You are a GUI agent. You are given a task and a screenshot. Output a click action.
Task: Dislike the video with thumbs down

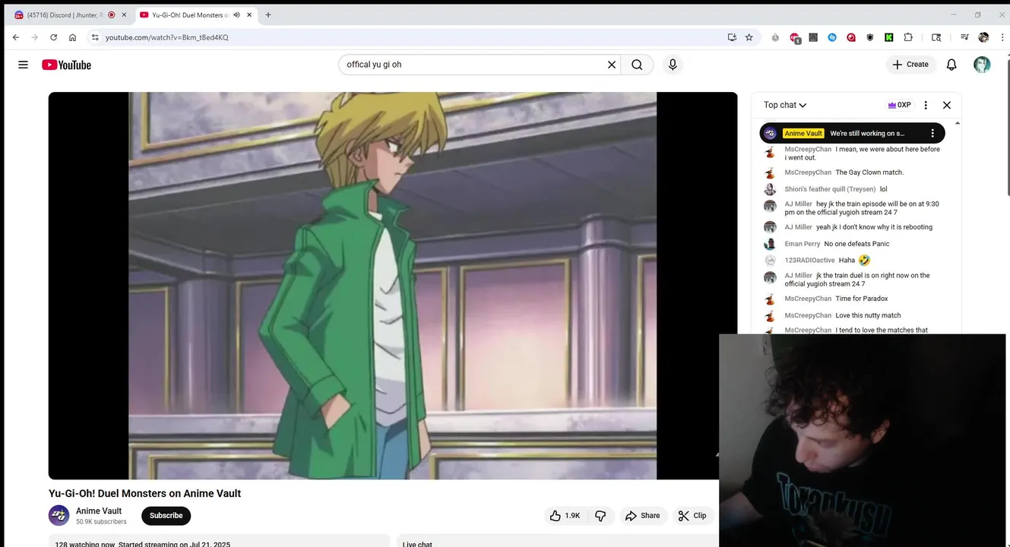(x=600, y=516)
